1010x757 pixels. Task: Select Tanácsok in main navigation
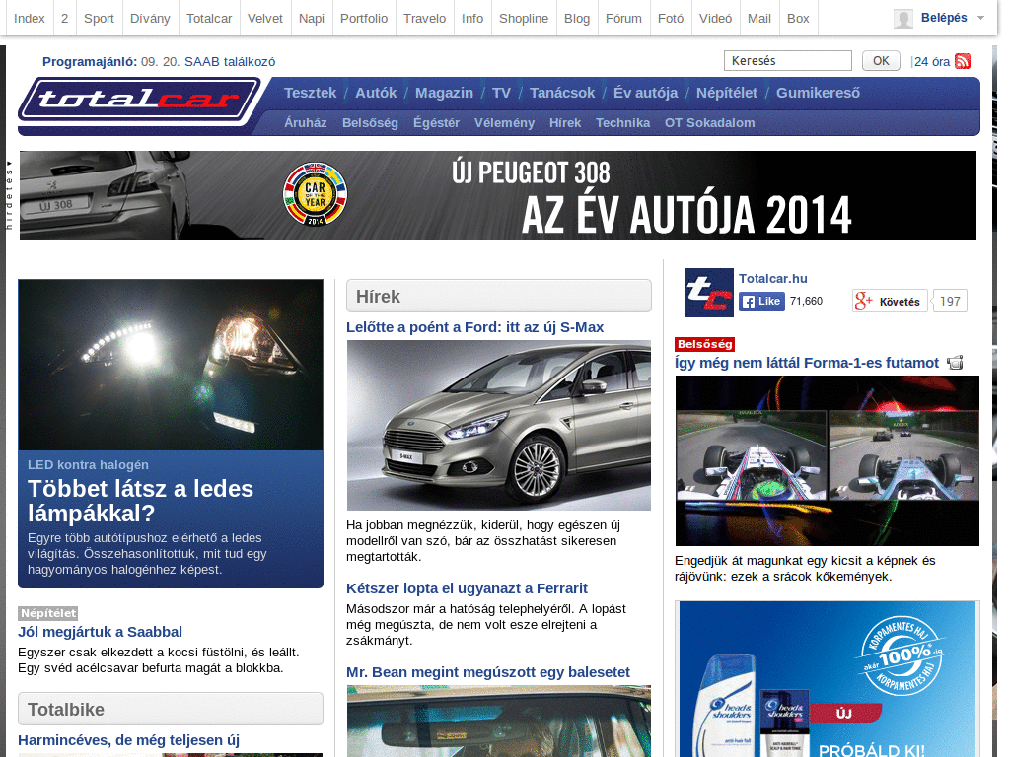561,93
